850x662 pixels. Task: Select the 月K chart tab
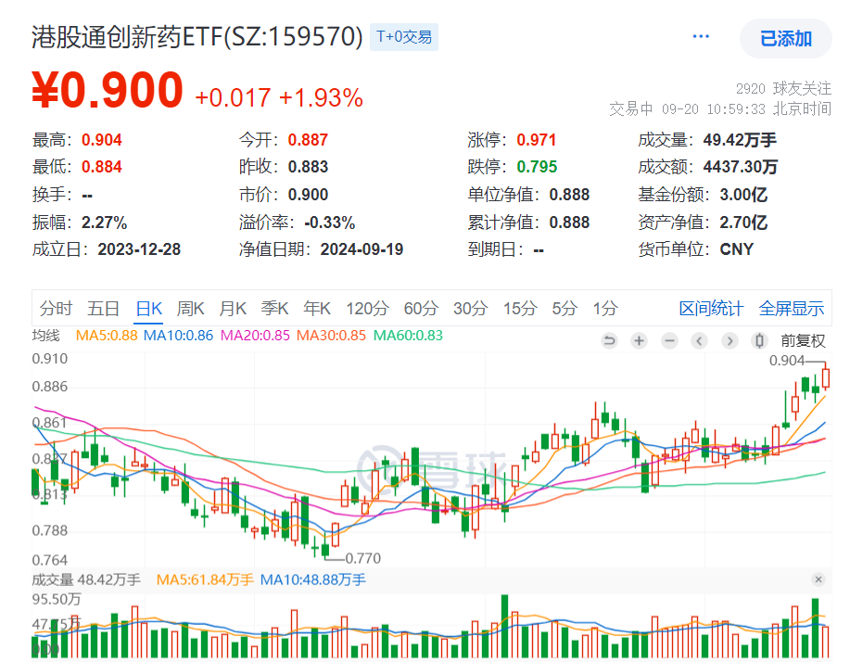pos(233,309)
